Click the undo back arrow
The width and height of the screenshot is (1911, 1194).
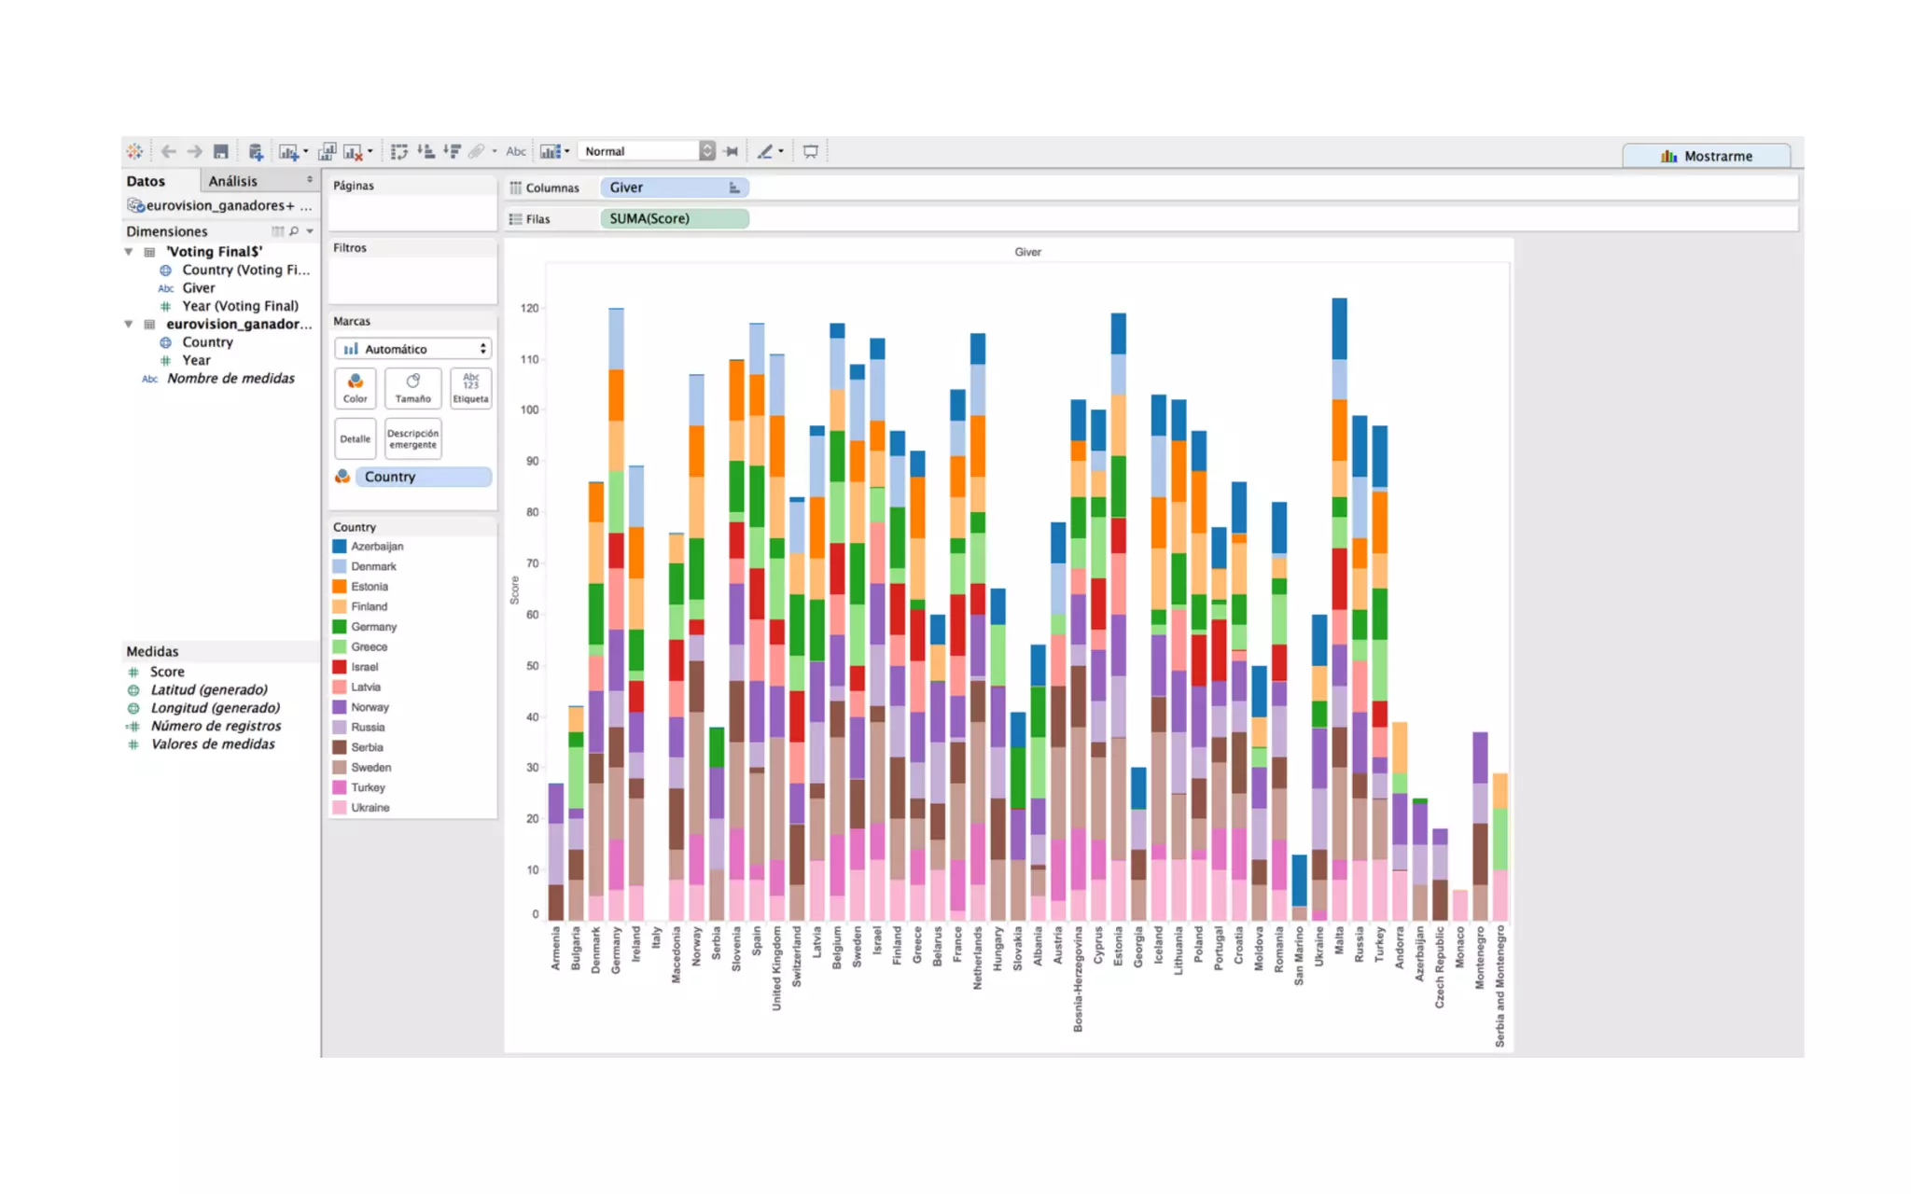point(169,151)
